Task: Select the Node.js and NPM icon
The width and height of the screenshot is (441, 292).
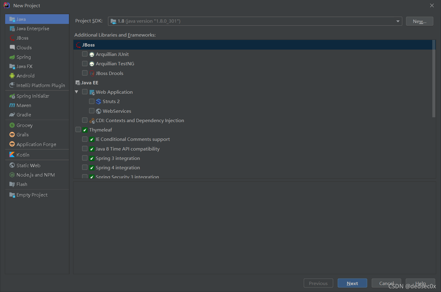Action: [x=12, y=175]
